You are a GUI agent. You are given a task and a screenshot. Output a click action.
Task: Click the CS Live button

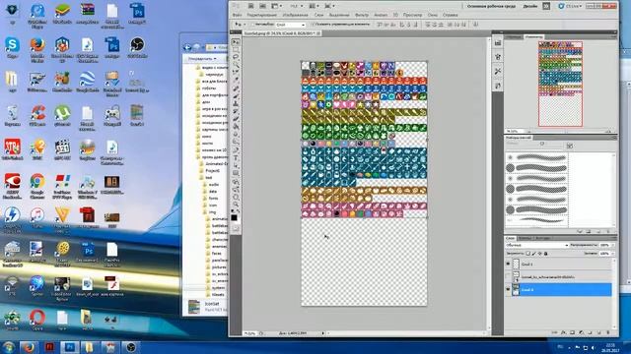tap(570, 6)
